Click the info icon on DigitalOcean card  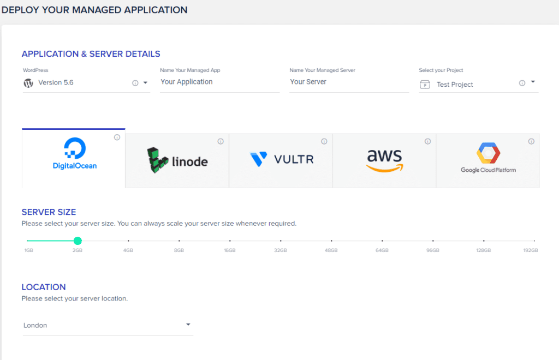pos(117,137)
